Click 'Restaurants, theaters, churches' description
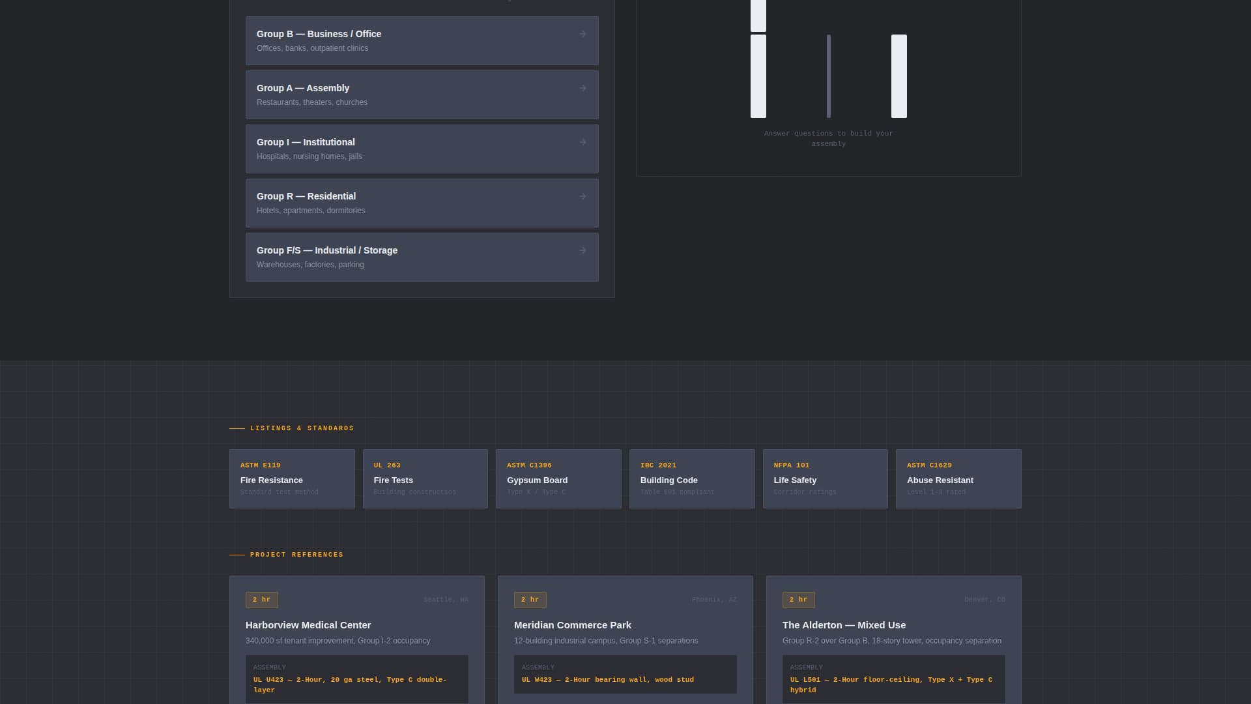The image size is (1251, 704). click(x=312, y=102)
